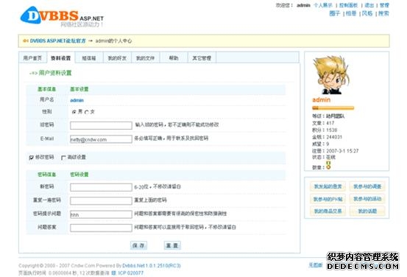Open the 搜索 search link
407x277 pixels.
click(x=383, y=13)
